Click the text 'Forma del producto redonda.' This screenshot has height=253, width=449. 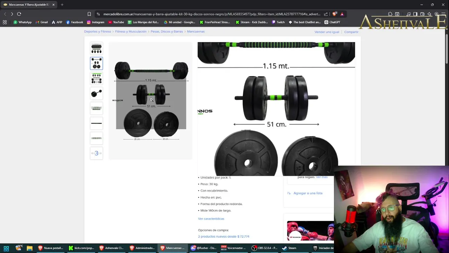point(221,204)
